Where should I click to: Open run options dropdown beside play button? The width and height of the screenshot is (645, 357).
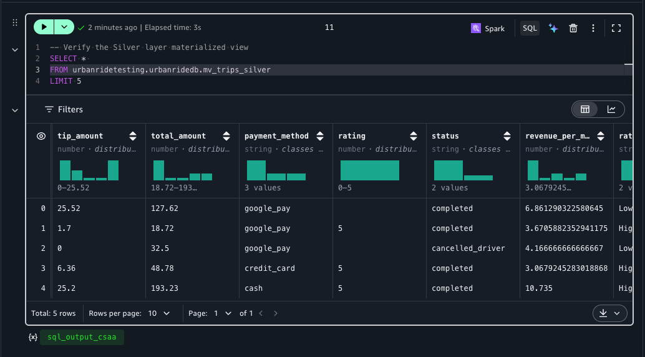pos(64,27)
